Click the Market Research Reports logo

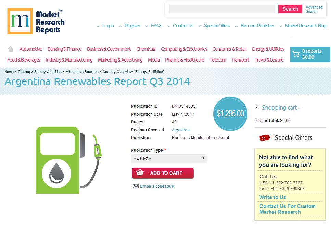[36, 21]
